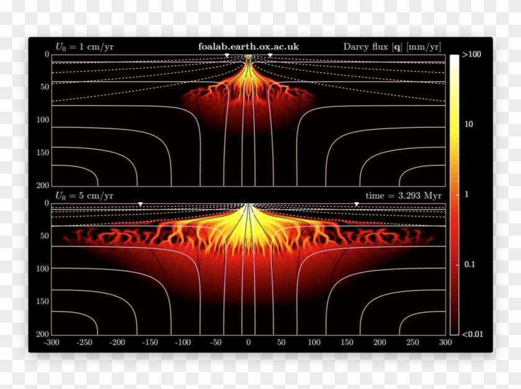This screenshot has width=521, height=389.
Task: Click the time = 3.293 Myr readout
Action: click(405, 195)
